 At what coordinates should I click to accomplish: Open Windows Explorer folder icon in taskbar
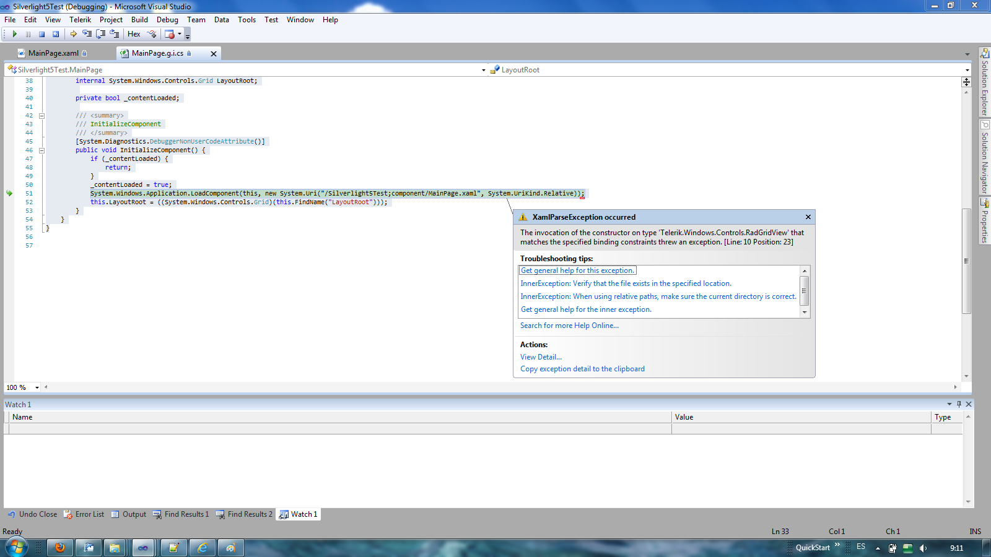pyautogui.click(x=115, y=548)
